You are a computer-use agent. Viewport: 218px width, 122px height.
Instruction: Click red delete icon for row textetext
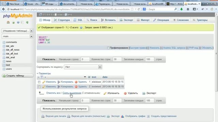click(x=76, y=87)
